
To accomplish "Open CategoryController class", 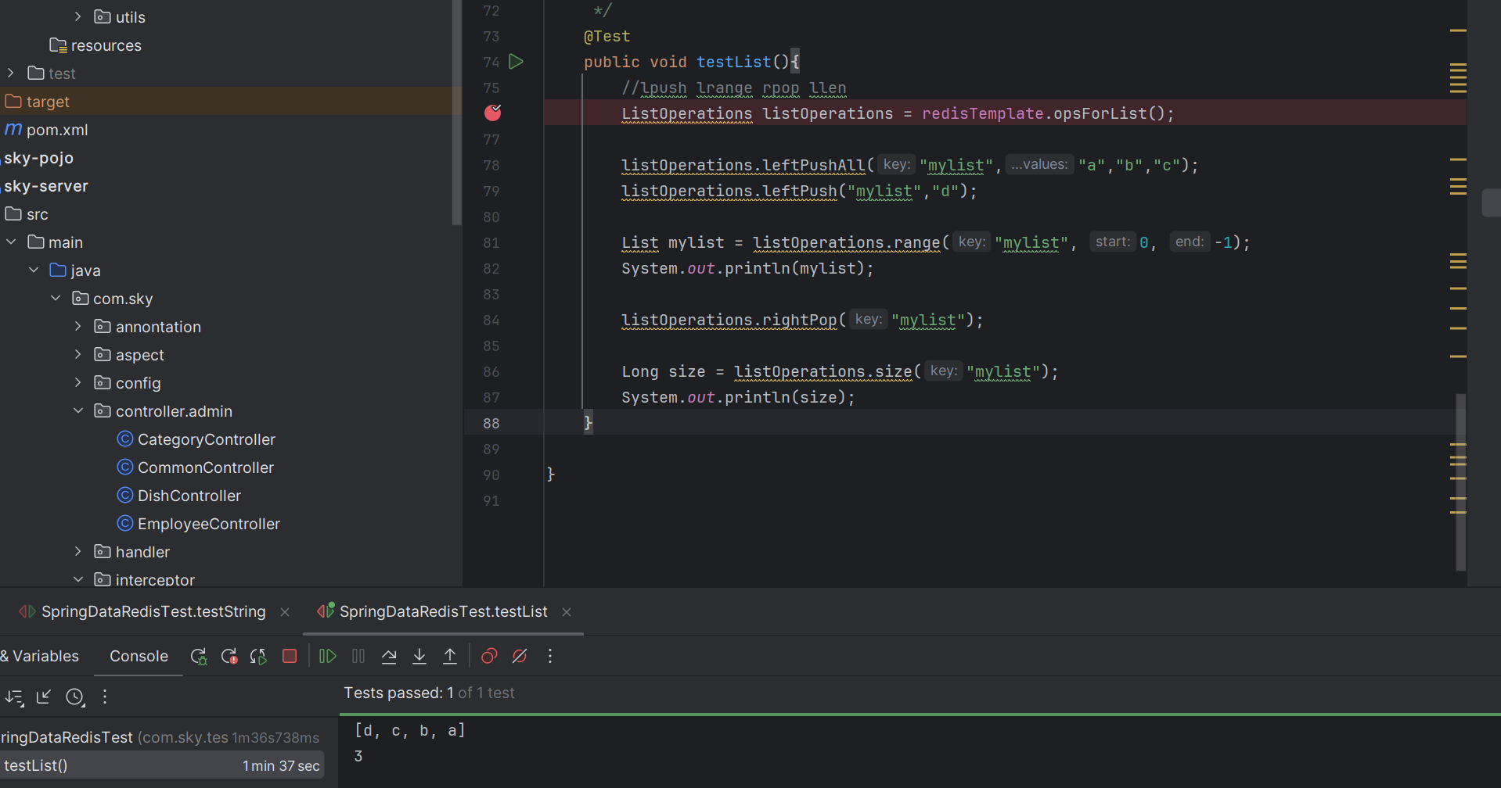I will coord(207,439).
